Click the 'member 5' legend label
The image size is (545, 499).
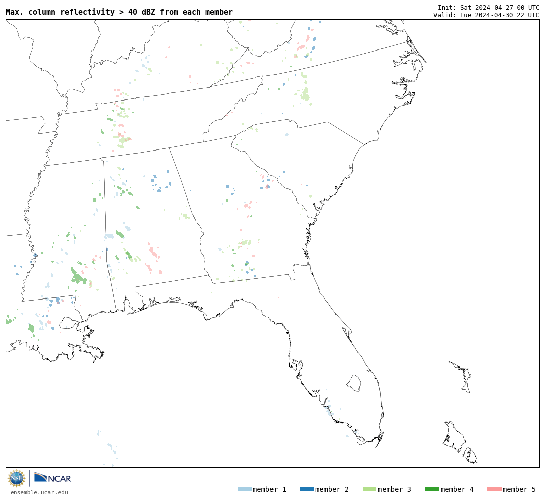(519, 489)
